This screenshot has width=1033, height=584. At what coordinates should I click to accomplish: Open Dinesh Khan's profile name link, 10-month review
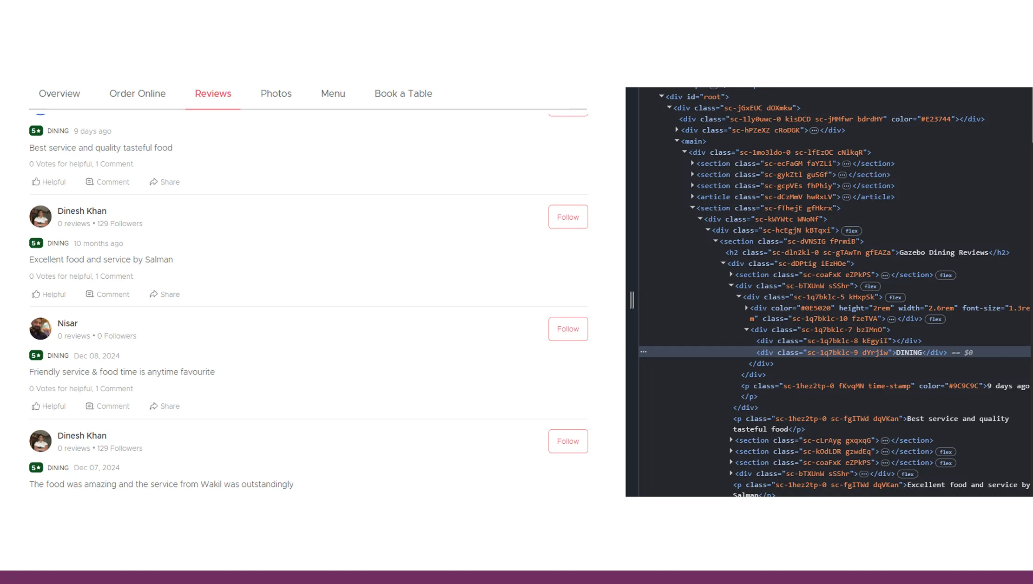click(82, 211)
